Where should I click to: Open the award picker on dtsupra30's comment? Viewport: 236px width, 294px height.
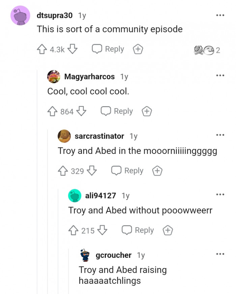click(x=138, y=49)
